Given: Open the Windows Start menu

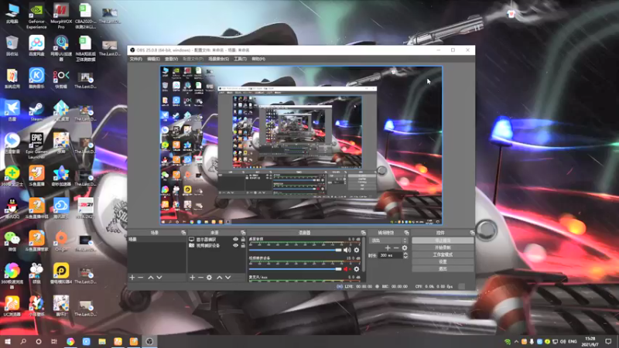Looking at the screenshot, I should click(x=8, y=341).
